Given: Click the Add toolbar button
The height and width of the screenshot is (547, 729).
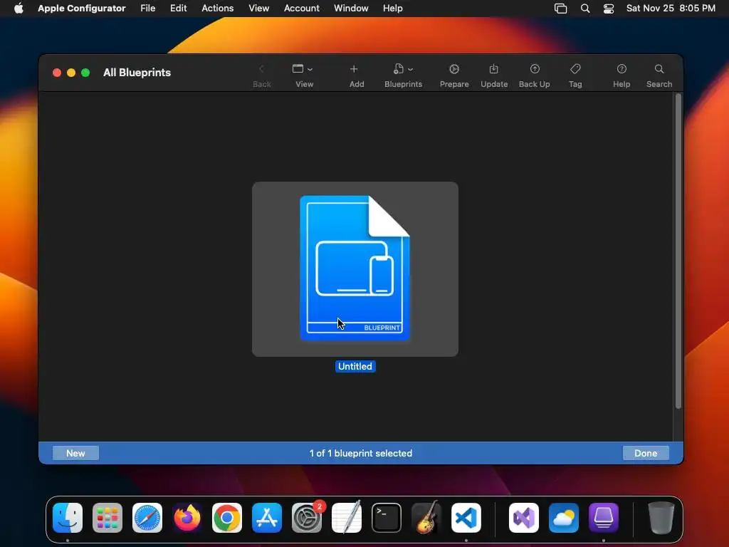Looking at the screenshot, I should (x=356, y=75).
